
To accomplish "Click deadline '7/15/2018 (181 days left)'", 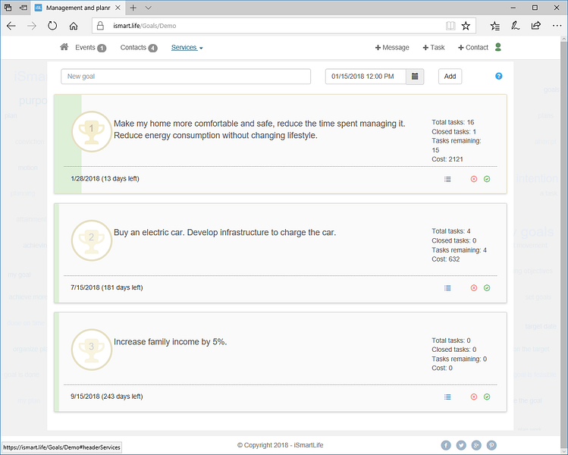I will coord(107,287).
